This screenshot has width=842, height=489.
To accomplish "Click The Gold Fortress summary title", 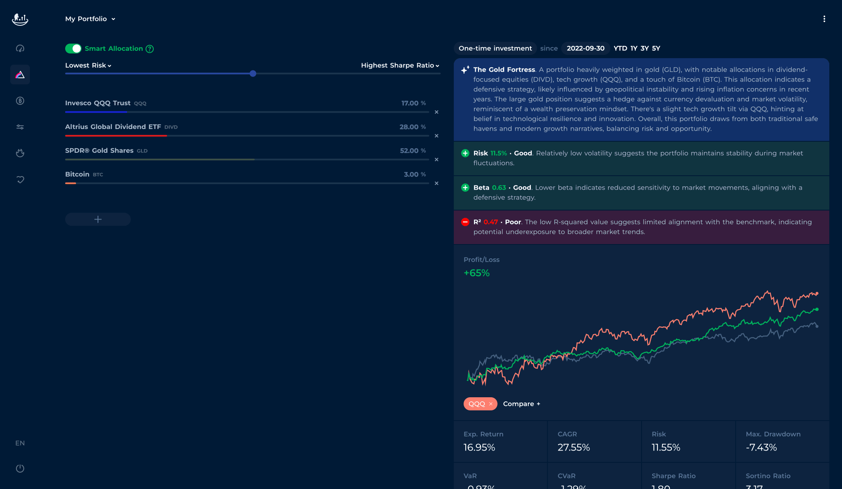I will coord(504,70).
